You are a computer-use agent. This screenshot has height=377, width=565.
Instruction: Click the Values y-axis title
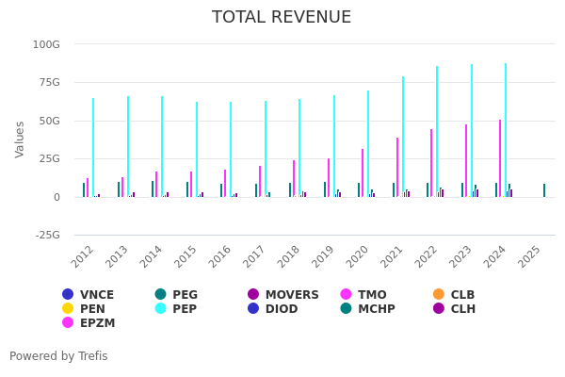21,139
